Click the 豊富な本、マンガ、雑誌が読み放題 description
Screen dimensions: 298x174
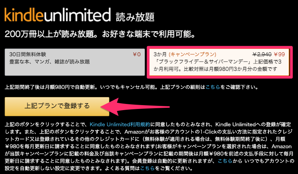(49, 62)
